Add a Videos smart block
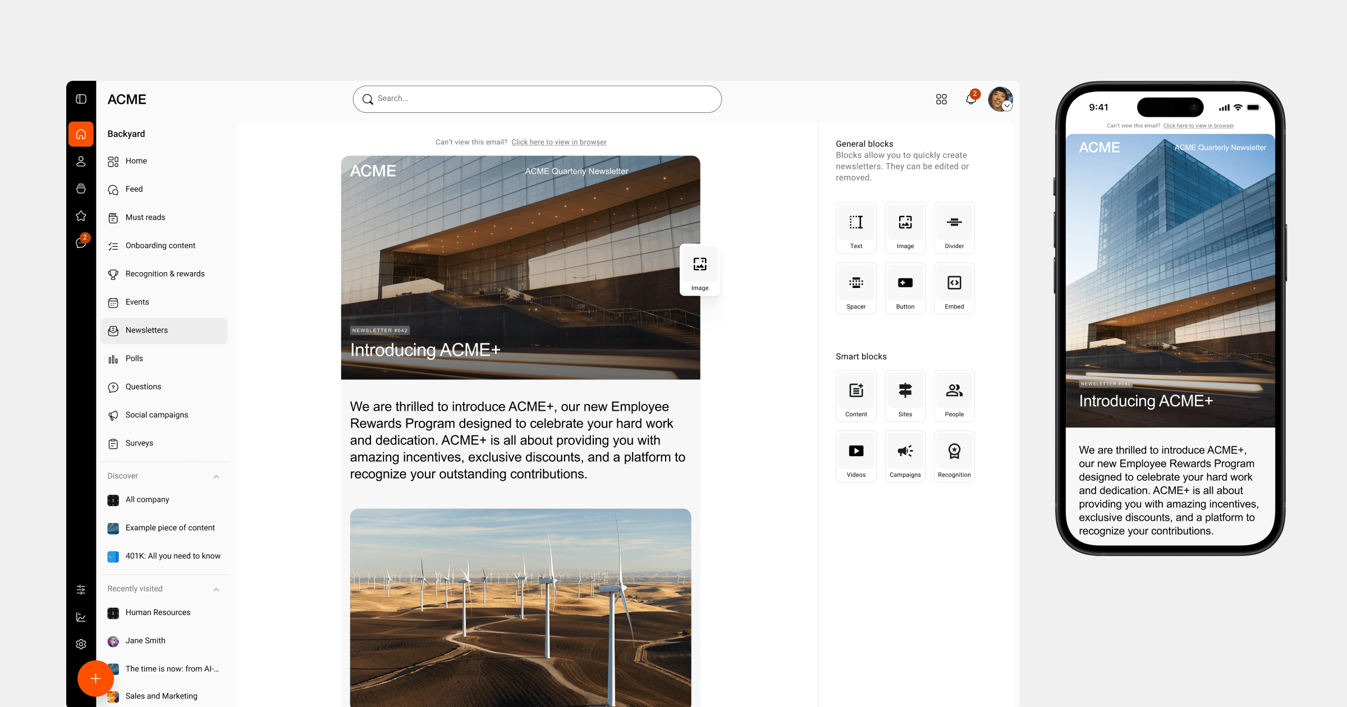Screen dimensions: 1347x707 [856, 457]
